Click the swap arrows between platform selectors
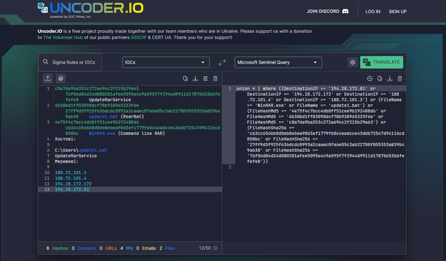The height and width of the screenshot is (261, 446). pyautogui.click(x=222, y=63)
